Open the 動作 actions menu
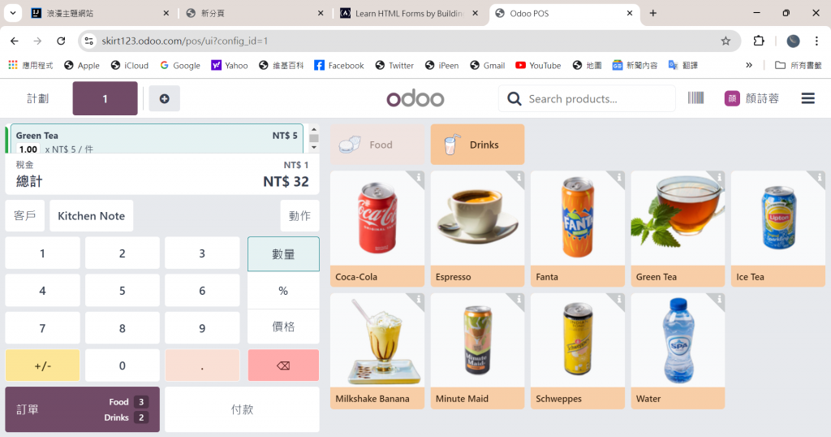 pyautogui.click(x=299, y=216)
